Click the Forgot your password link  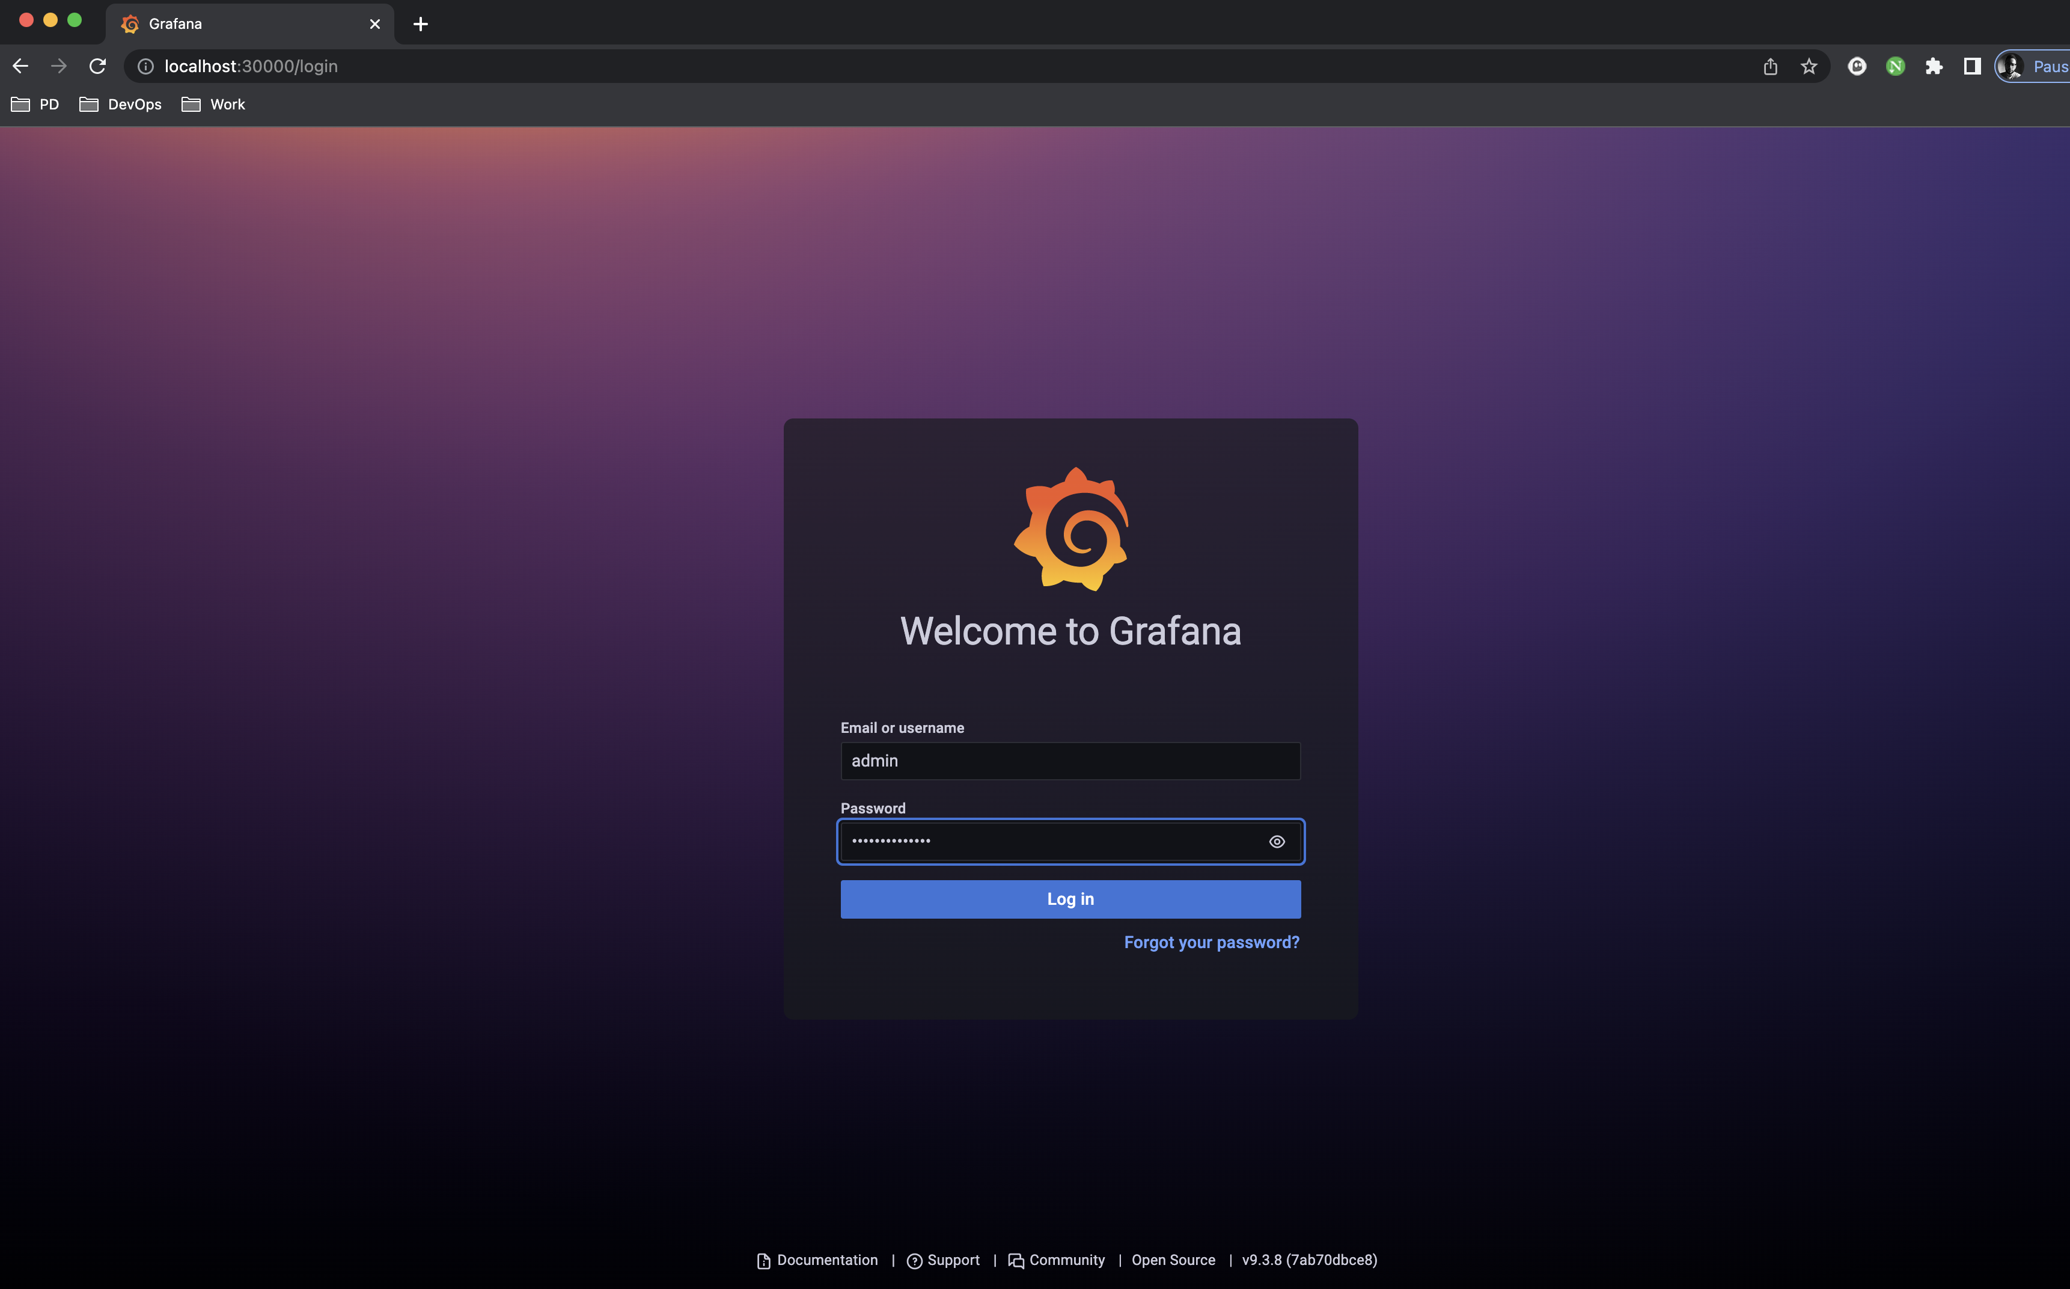click(x=1211, y=942)
